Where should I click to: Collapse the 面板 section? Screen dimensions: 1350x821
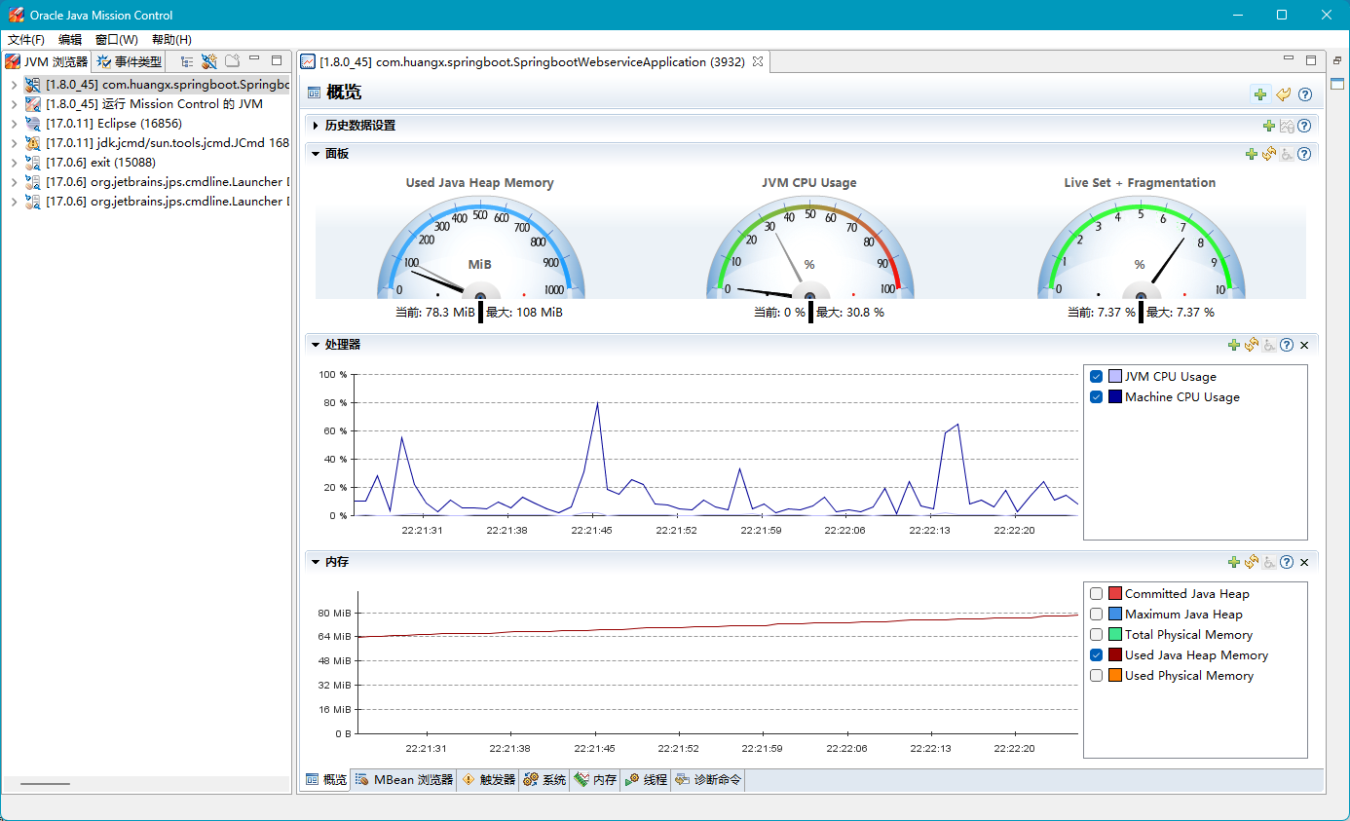tap(316, 154)
